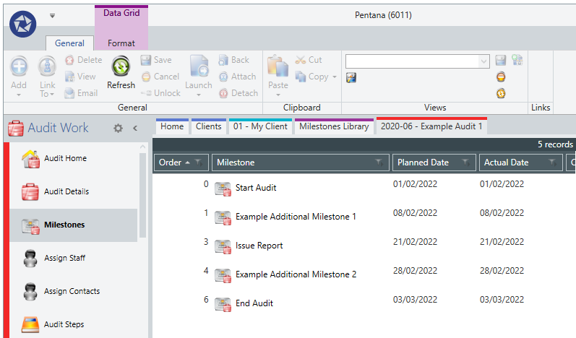The image size is (576, 338).
Task: Click the Detach ribbon button
Action: coord(238,93)
